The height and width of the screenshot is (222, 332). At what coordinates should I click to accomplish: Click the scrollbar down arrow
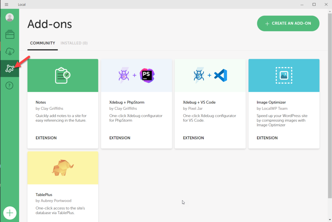330,220
